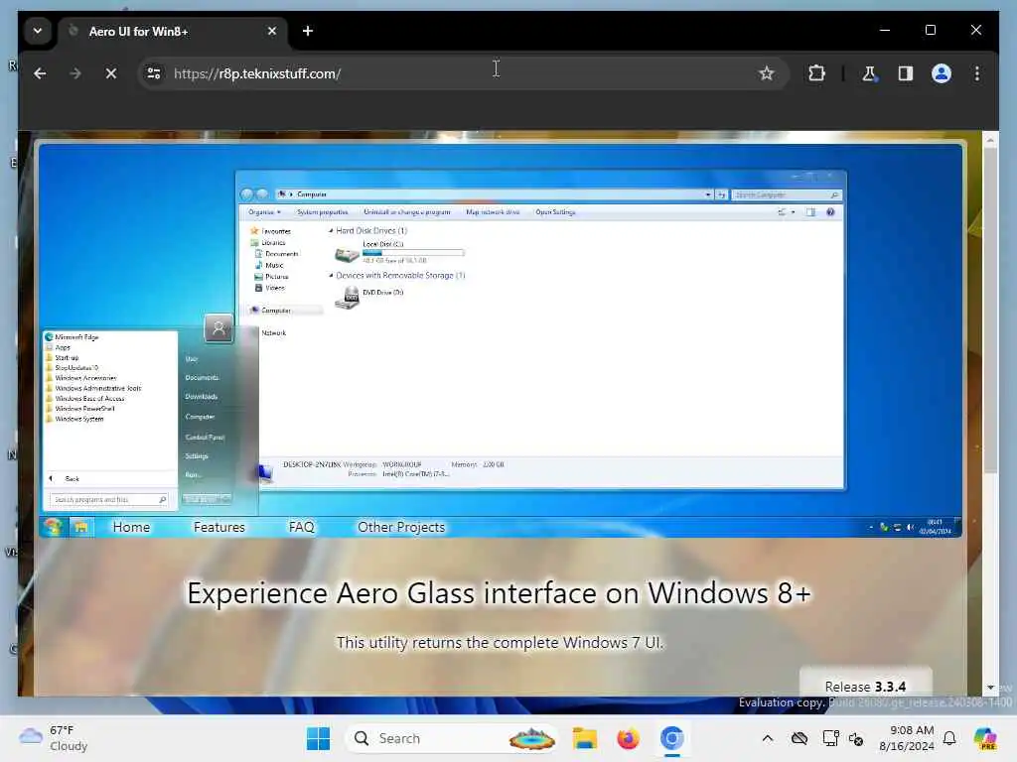This screenshot has height=762, width=1017.
Task: Click the page scrollbar down arrow
Action: point(990,688)
